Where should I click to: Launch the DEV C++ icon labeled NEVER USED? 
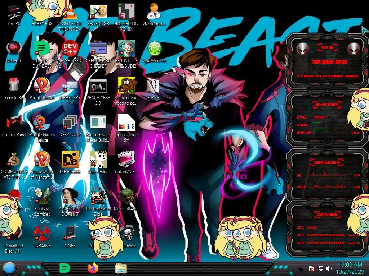click(70, 52)
